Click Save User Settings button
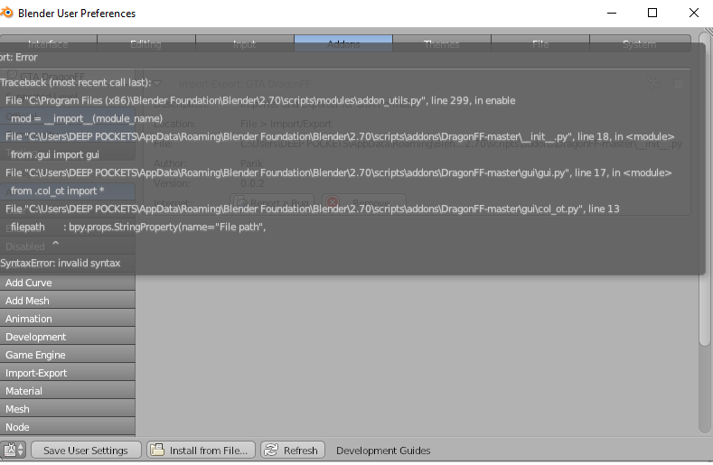The width and height of the screenshot is (713, 465). coord(86,450)
